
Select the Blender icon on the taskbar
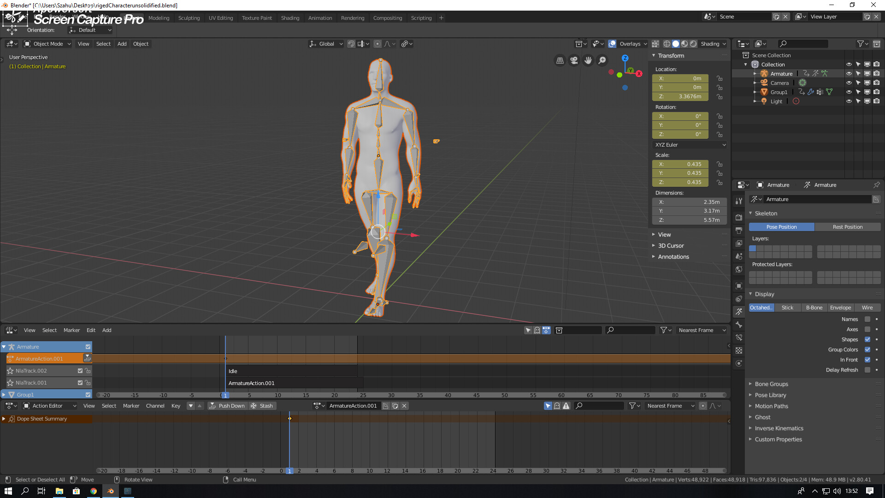point(111,491)
